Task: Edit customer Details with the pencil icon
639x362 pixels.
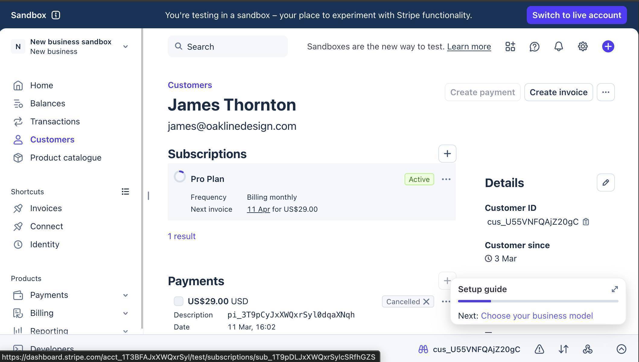Action: tap(606, 183)
